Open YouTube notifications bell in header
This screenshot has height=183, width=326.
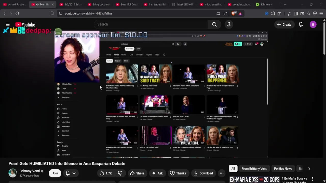[301, 24]
